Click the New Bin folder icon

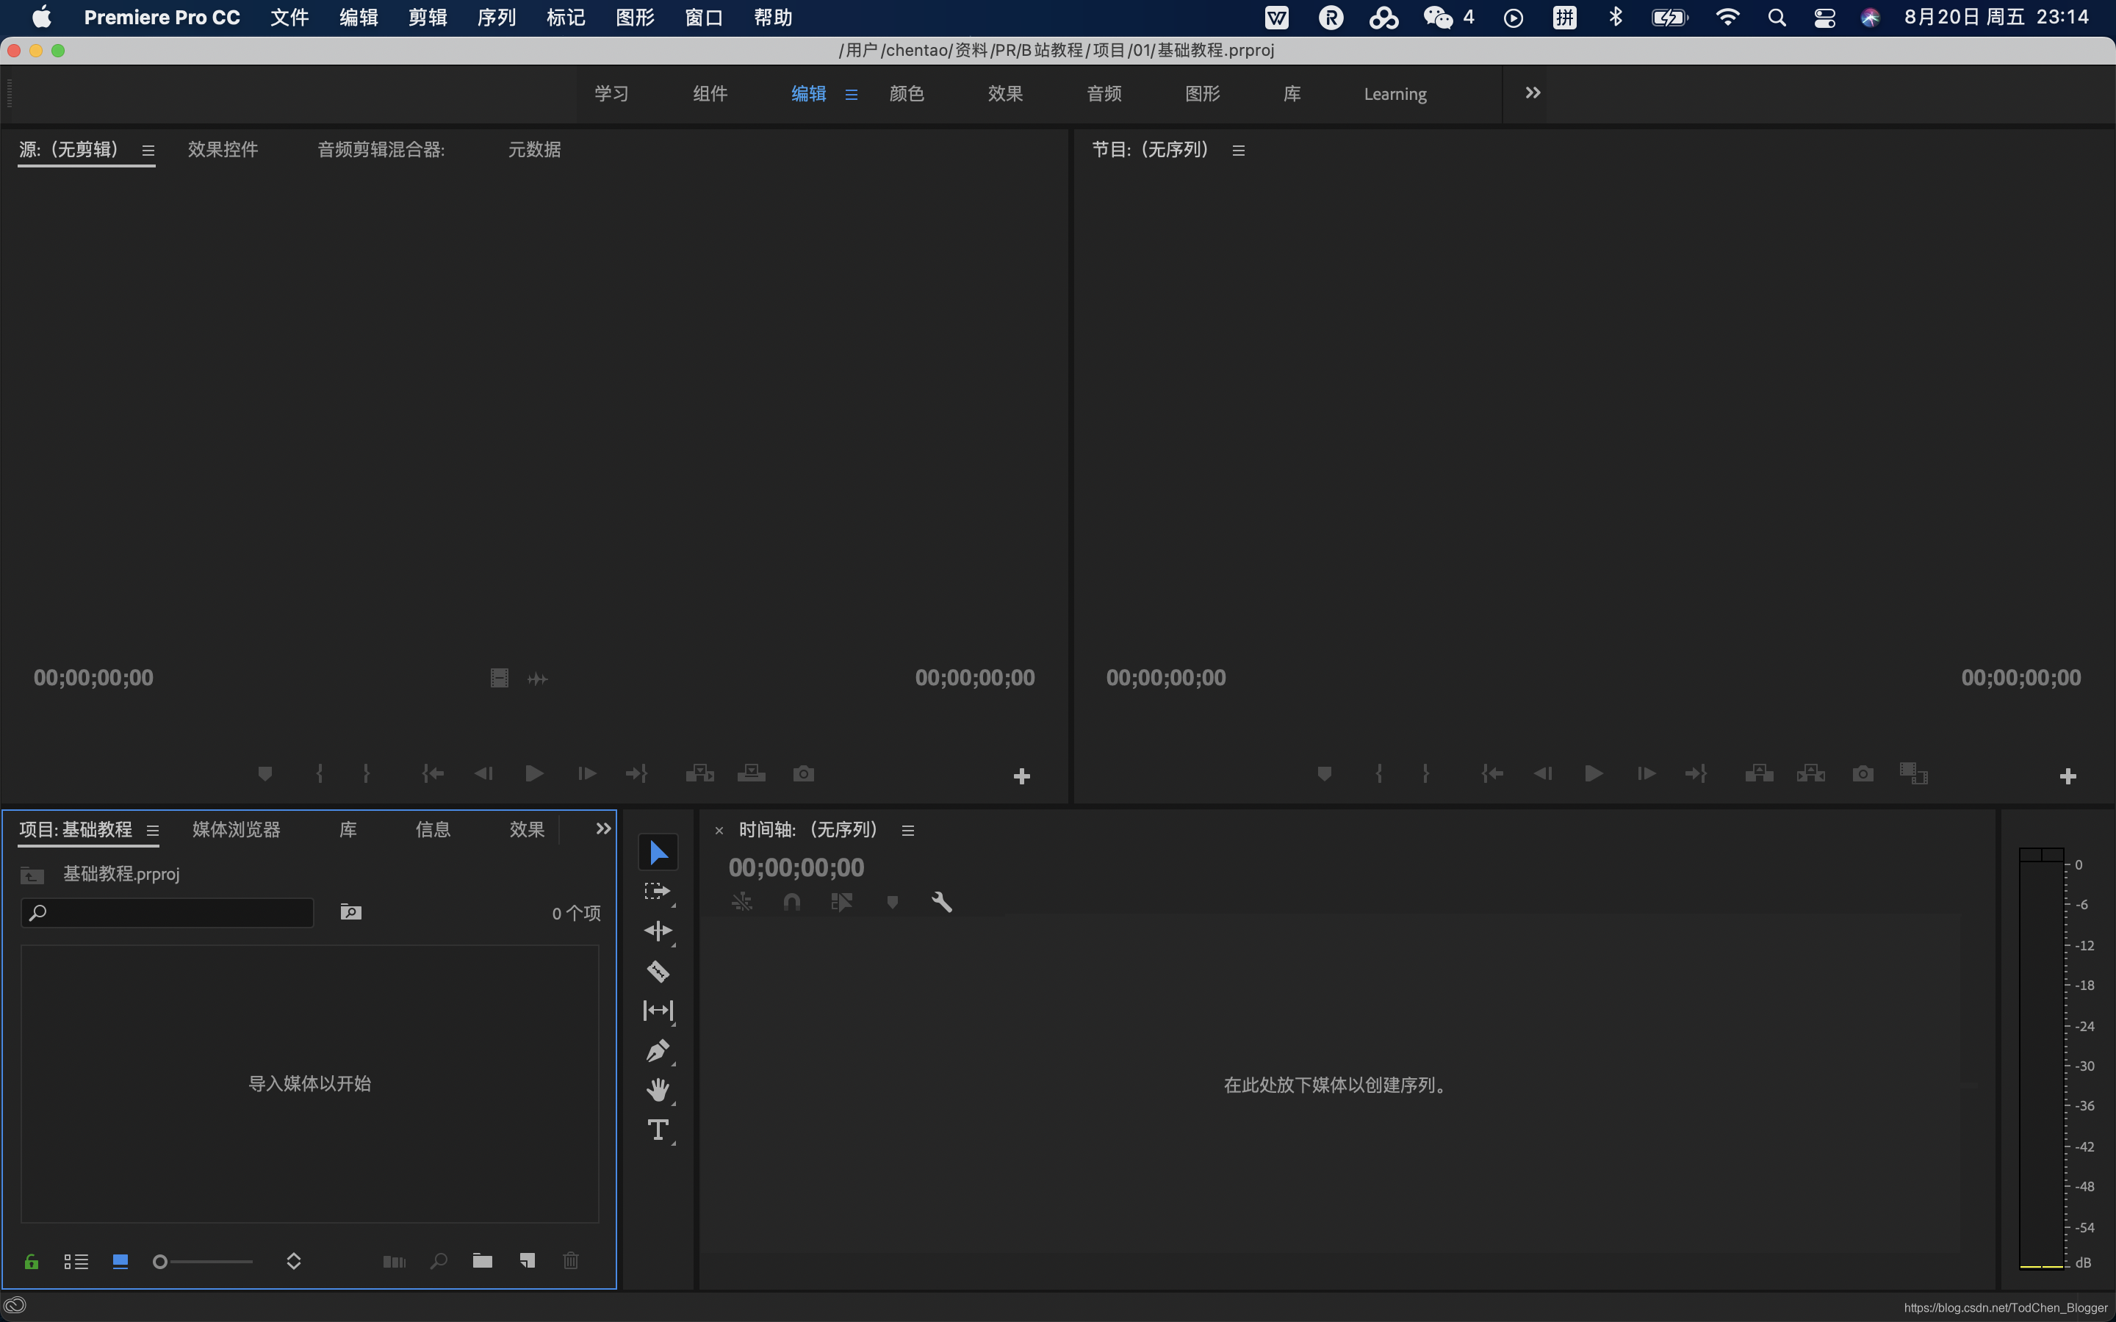(483, 1261)
